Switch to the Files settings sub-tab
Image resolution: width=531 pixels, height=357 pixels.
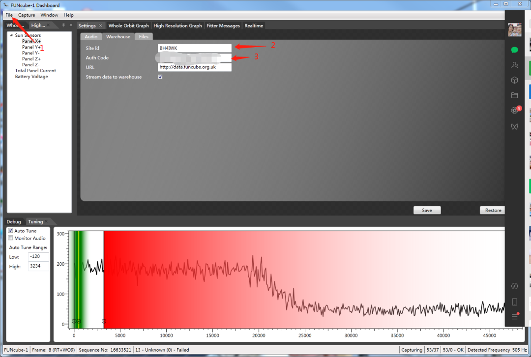click(144, 36)
